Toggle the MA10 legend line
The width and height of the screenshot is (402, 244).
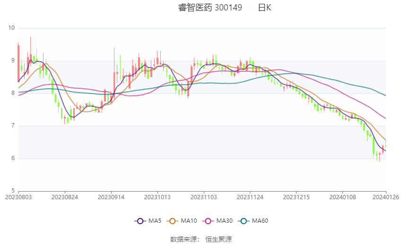click(182, 221)
